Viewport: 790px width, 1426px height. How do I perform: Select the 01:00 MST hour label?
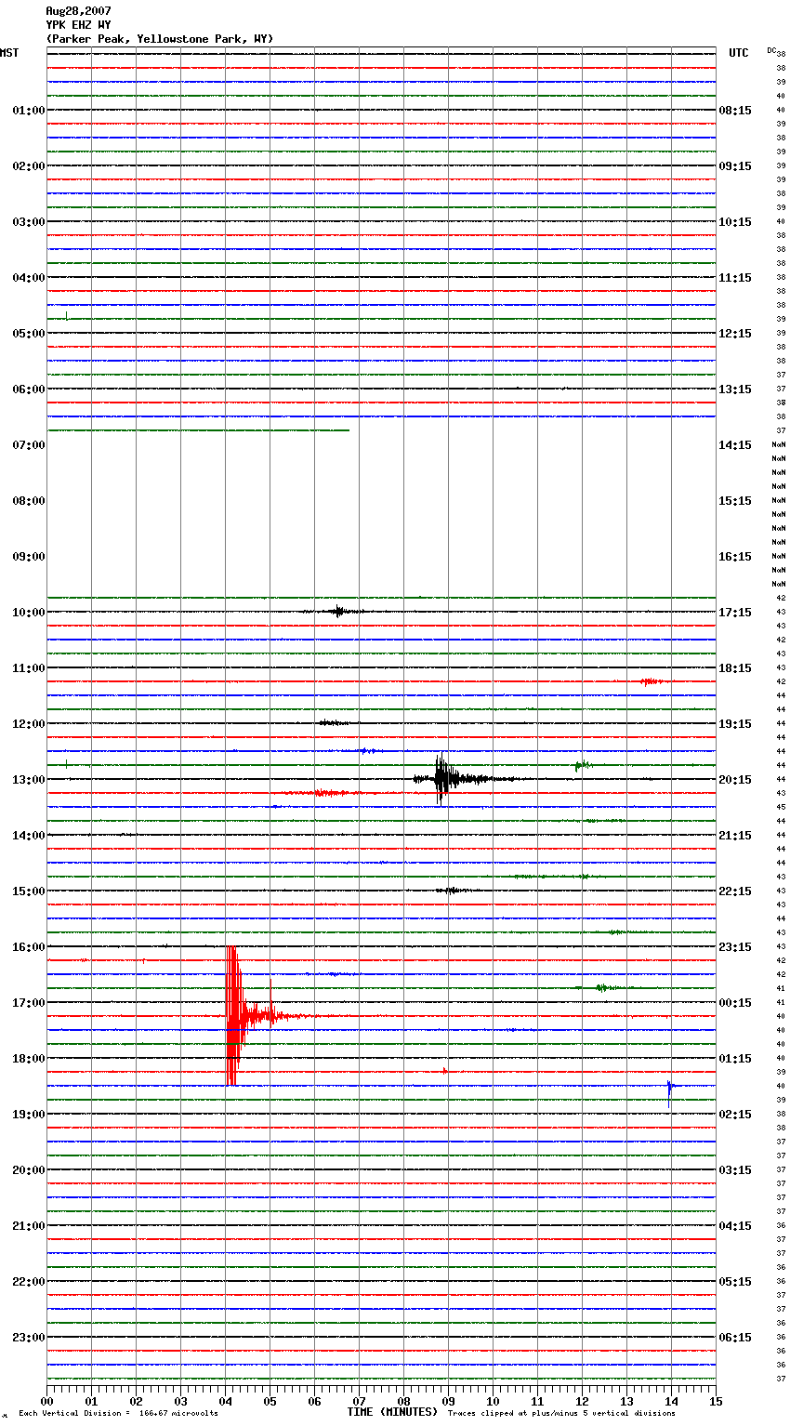(28, 111)
